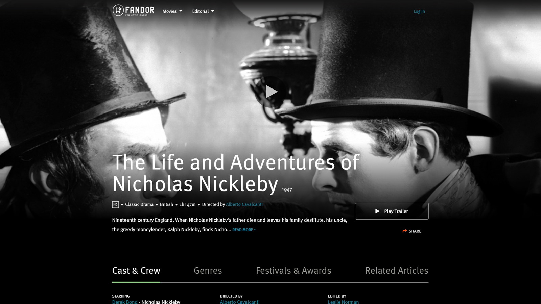The height and width of the screenshot is (304, 541).
Task: Click the Log in link
Action: coord(419,11)
